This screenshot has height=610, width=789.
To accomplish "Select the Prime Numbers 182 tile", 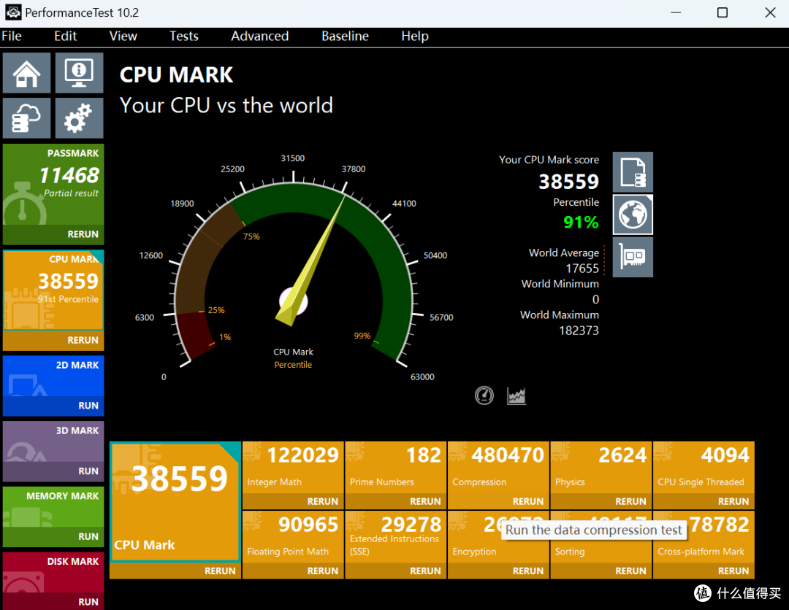I will pos(395,467).
